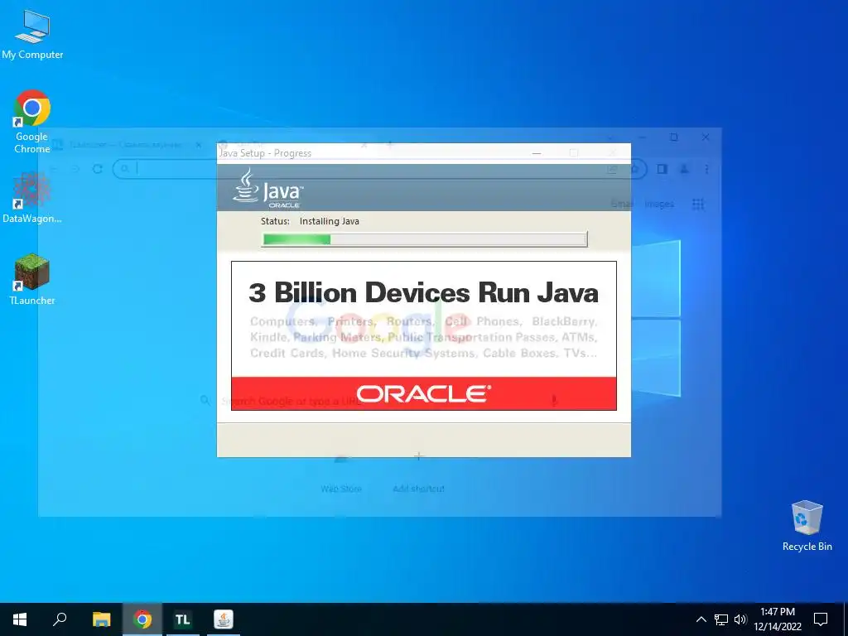Click the 3 Billion Devices Run Java headline
The height and width of the screenshot is (636, 848).
click(x=423, y=292)
